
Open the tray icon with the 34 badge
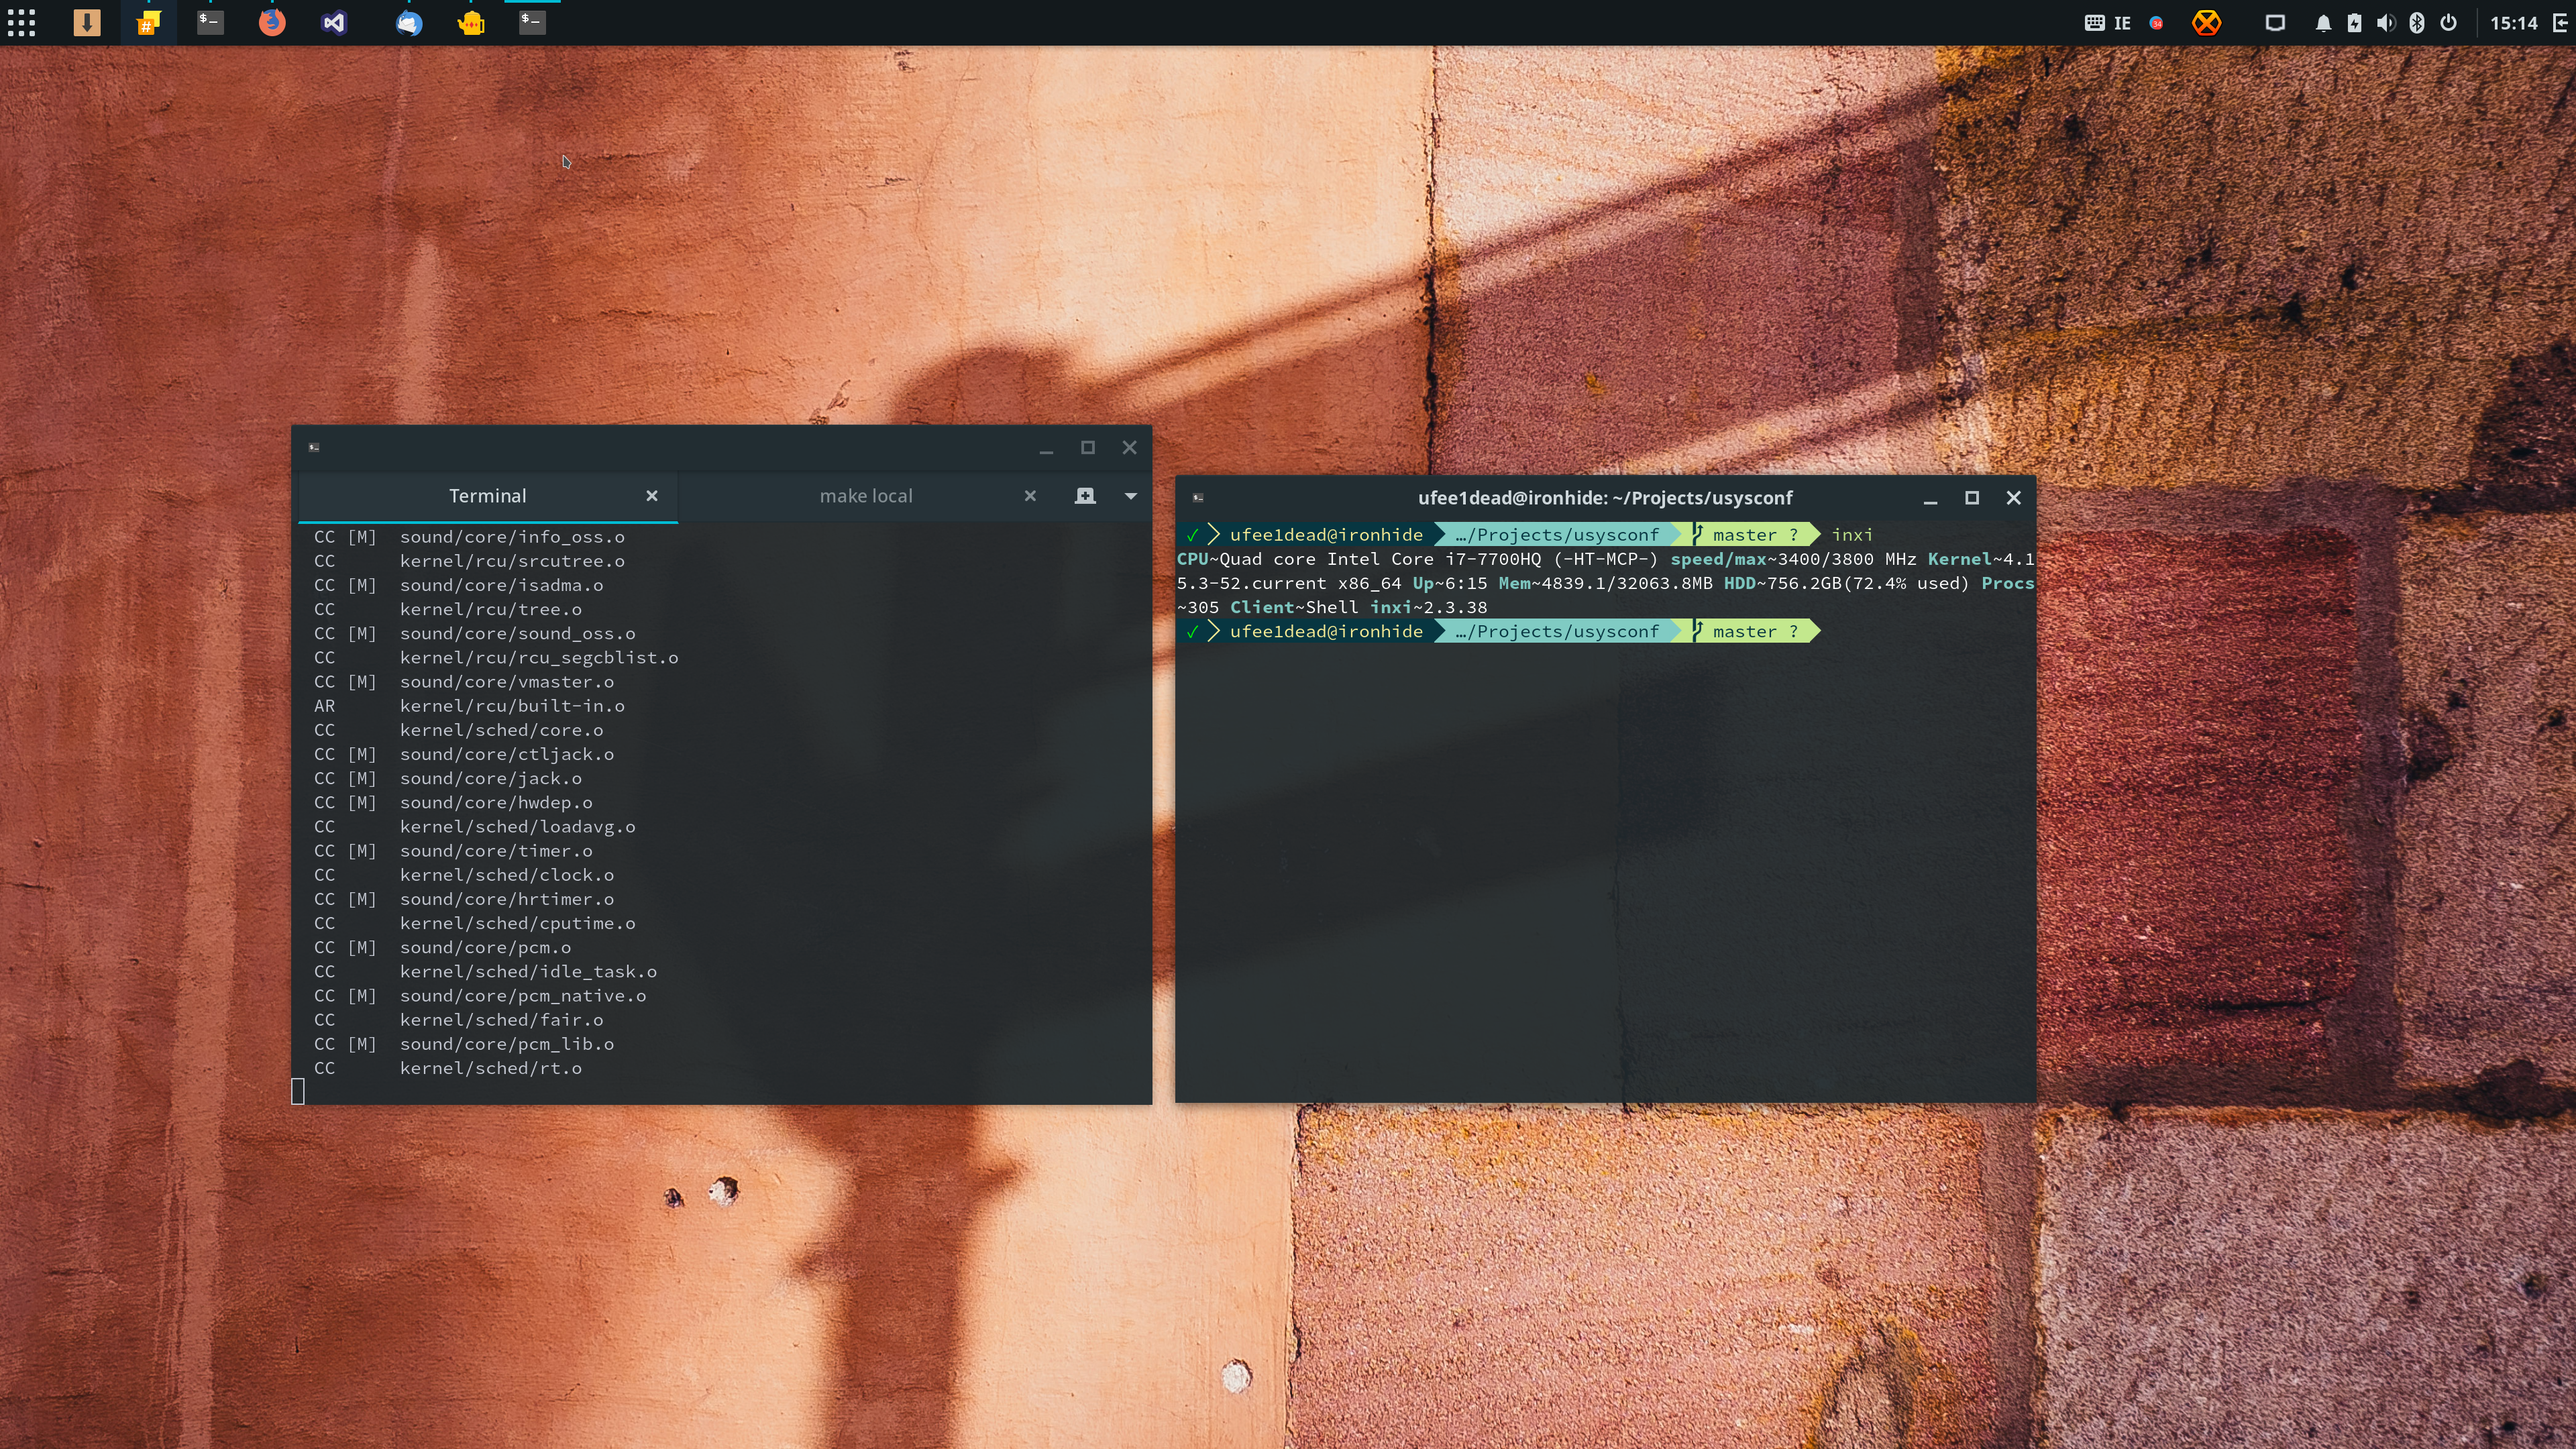[2156, 22]
